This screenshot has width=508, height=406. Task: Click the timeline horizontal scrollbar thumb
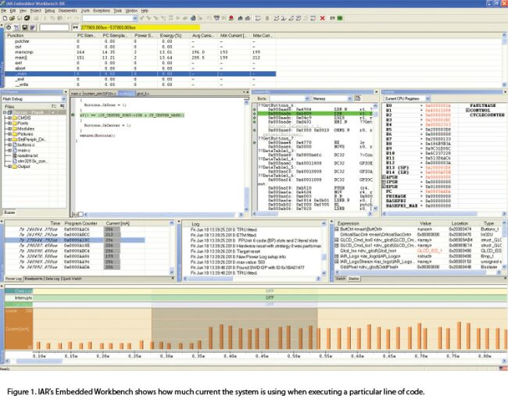coord(39,361)
